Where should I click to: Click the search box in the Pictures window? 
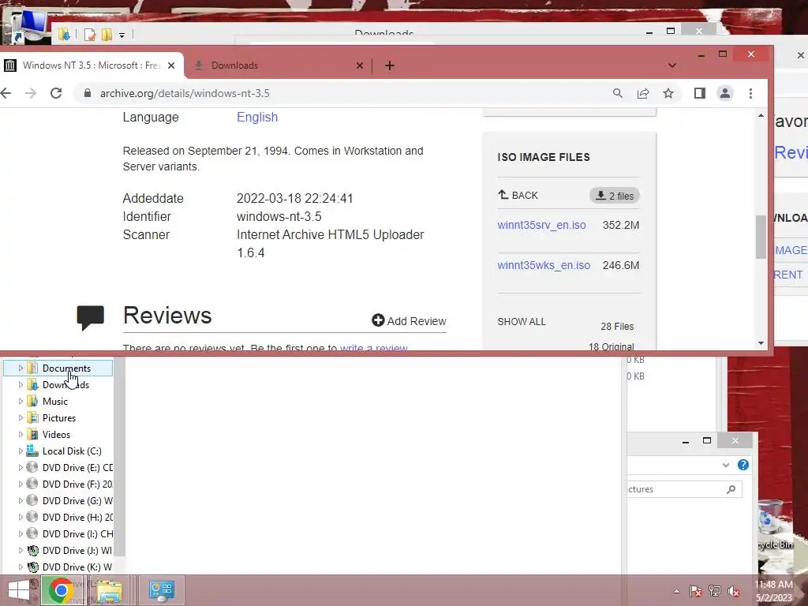(x=684, y=489)
